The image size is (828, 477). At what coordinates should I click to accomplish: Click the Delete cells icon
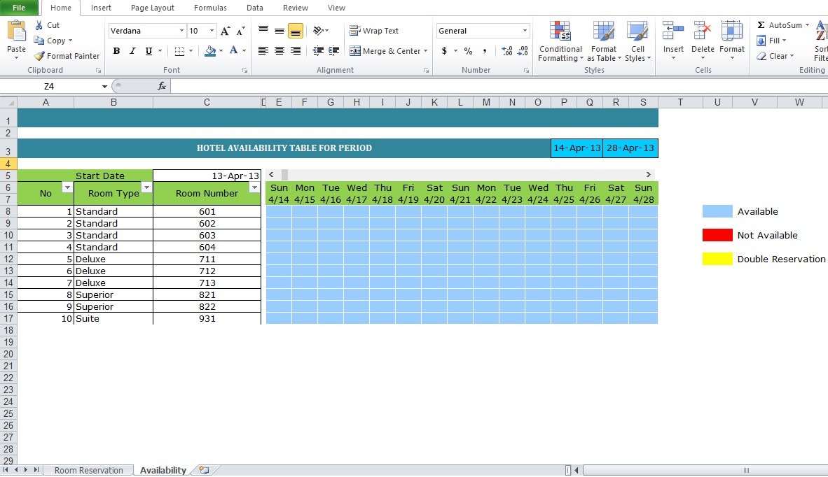point(703,31)
